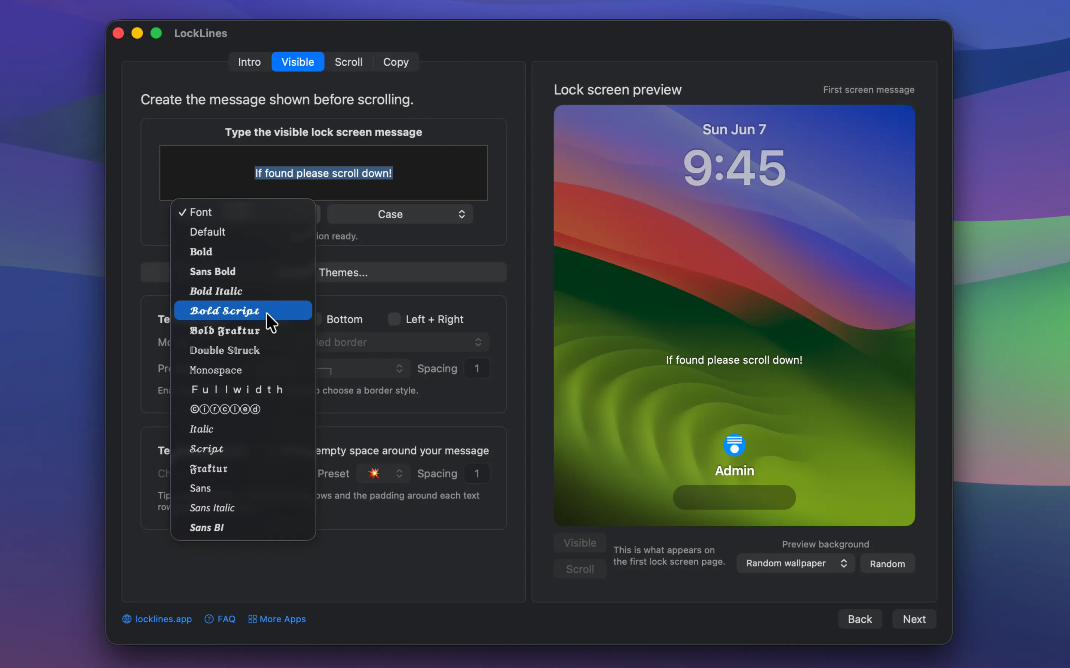Click the checked Font header item
The height and width of the screenshot is (668, 1070).
(243, 212)
